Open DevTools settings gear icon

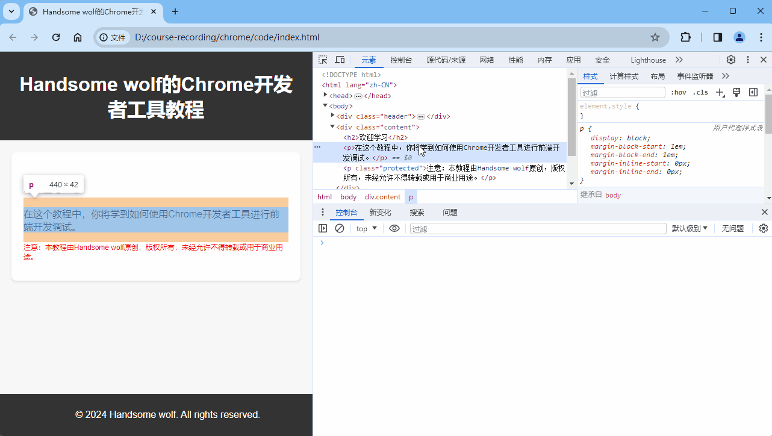[730, 60]
